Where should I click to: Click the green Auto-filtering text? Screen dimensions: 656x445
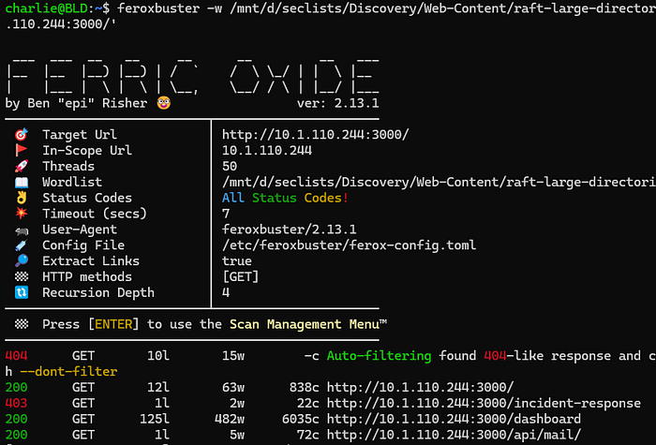pyautogui.click(x=379, y=356)
